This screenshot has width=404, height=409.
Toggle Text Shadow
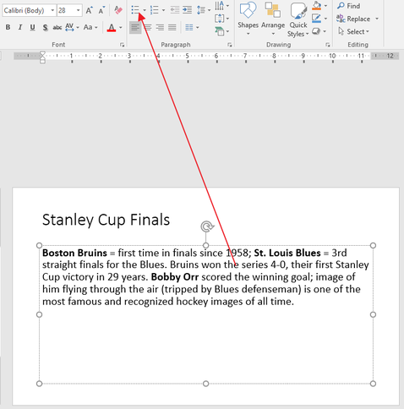45,27
